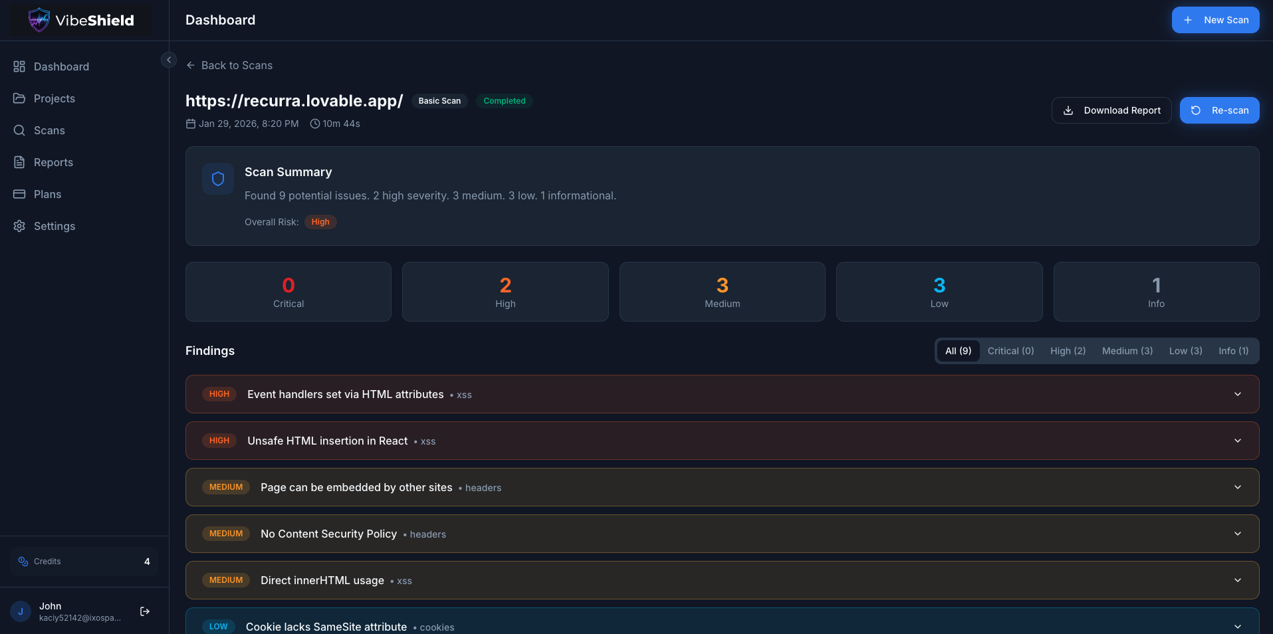Open the Plans section
Image resolution: width=1273 pixels, height=634 pixels.
tap(47, 194)
